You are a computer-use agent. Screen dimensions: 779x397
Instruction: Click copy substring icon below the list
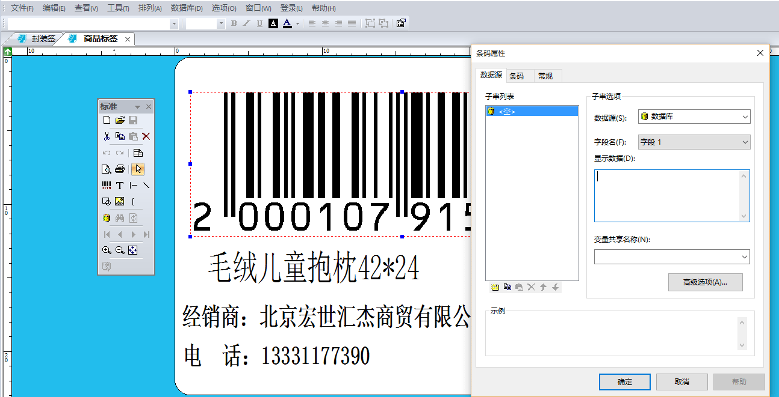[x=507, y=287]
